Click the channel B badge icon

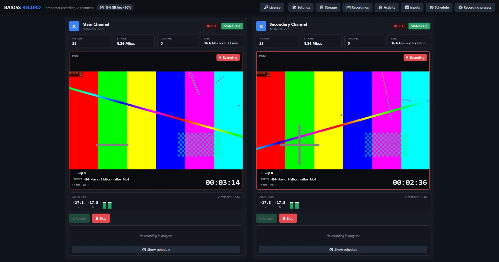261,26
